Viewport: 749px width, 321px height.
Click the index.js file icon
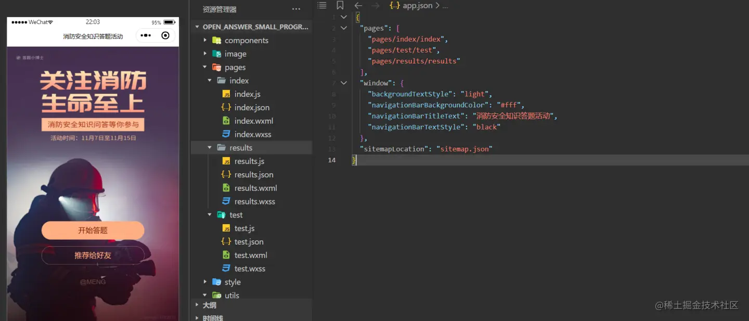226,94
